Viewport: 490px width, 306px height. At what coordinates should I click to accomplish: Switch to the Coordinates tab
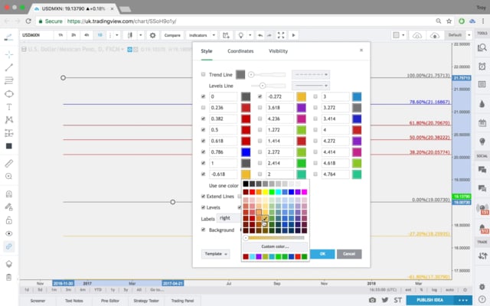[x=240, y=51]
